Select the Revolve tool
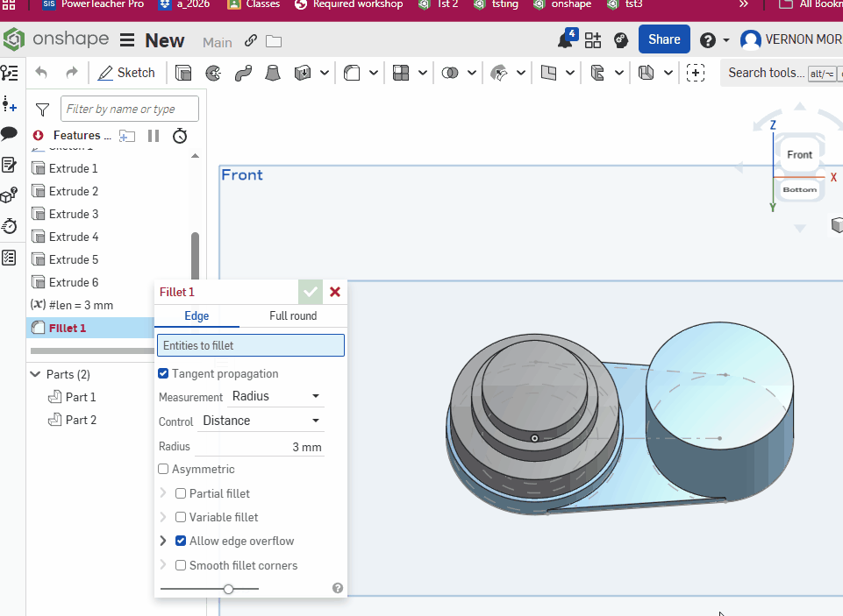Image resolution: width=843 pixels, height=616 pixels. (213, 73)
